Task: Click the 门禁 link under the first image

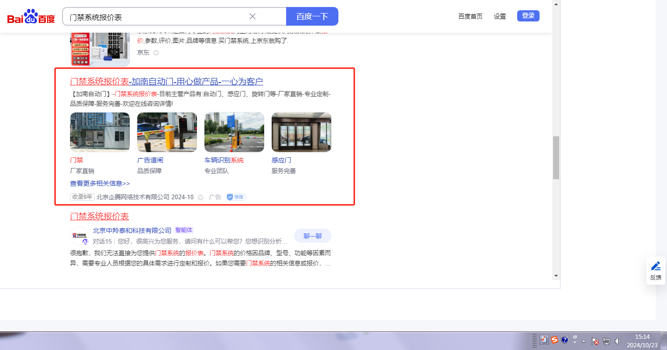Action: (x=77, y=160)
